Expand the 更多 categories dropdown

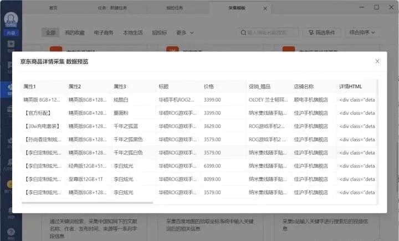pyautogui.click(x=185, y=33)
